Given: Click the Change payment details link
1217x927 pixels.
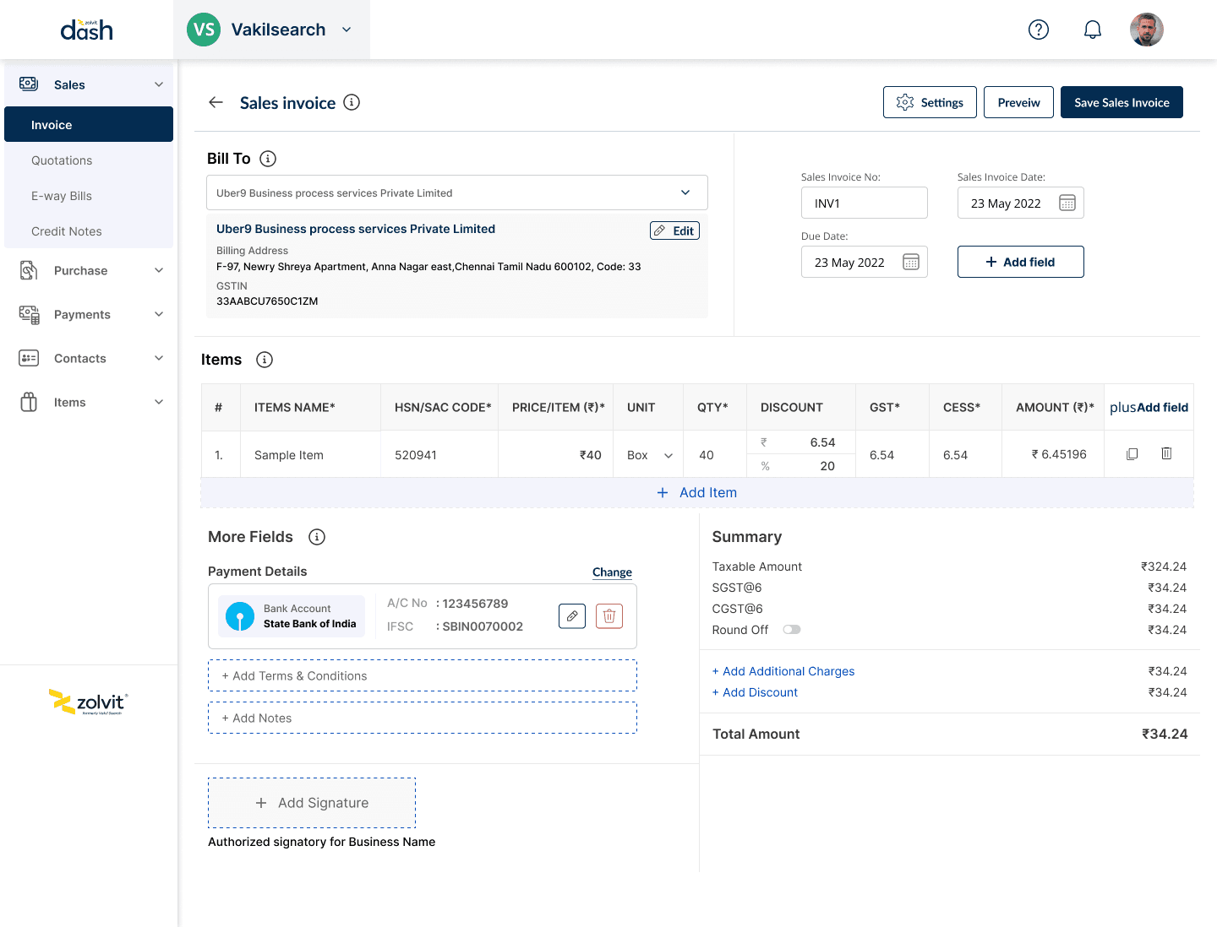Looking at the screenshot, I should tap(612, 572).
